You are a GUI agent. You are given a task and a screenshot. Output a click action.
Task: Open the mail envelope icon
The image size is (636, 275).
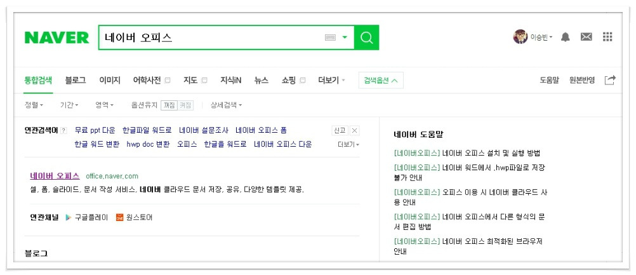(x=586, y=37)
